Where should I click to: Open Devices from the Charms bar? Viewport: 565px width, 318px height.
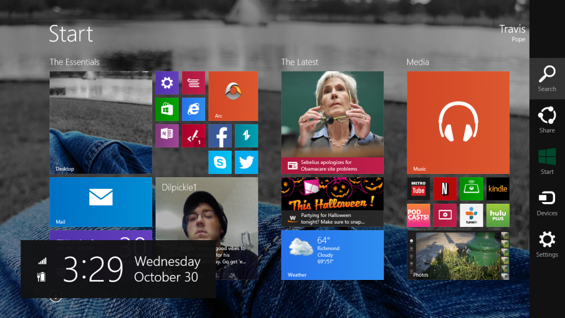point(547,203)
